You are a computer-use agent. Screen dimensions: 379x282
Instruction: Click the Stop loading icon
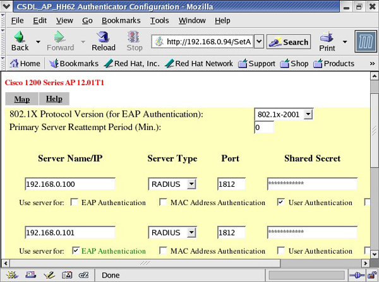coord(135,40)
